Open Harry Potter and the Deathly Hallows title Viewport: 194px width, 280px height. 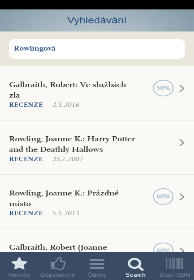tap(72, 144)
